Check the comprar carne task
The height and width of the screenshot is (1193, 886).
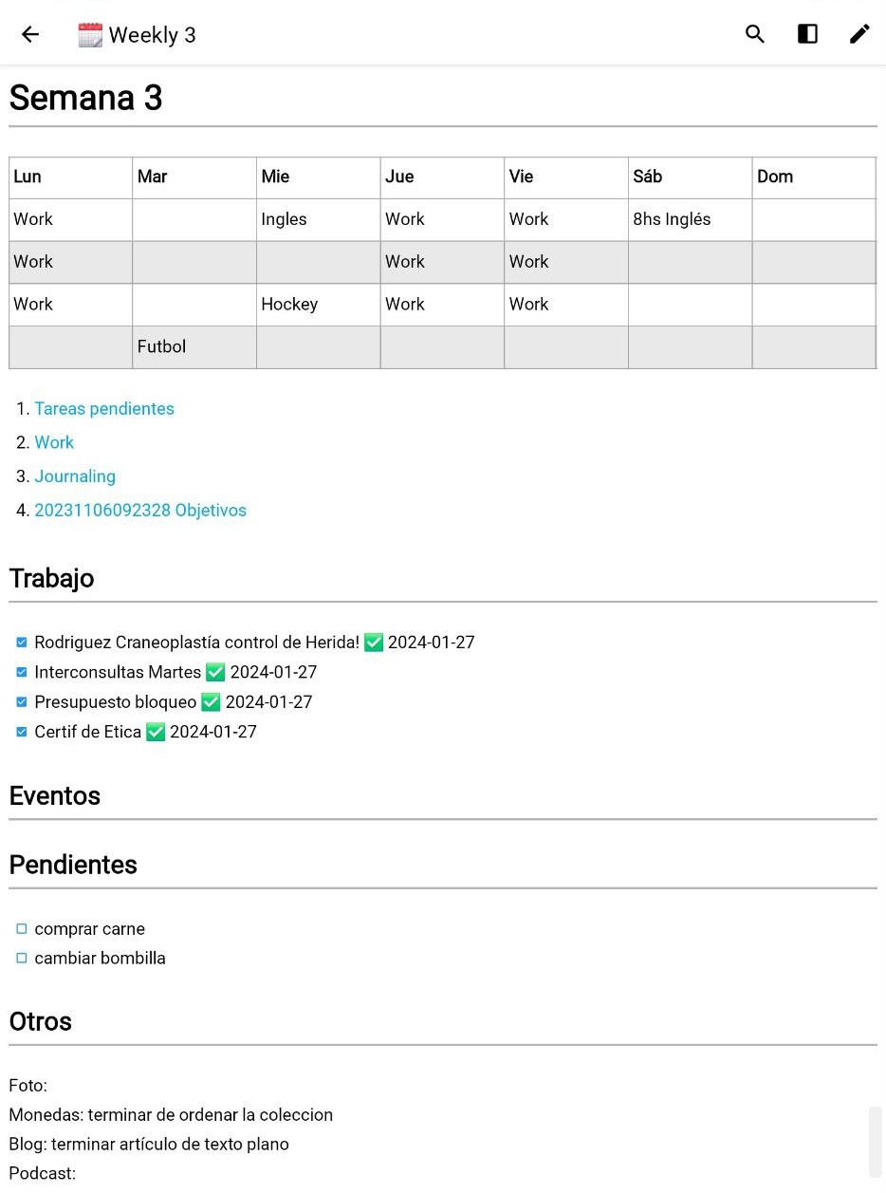pos(22,929)
